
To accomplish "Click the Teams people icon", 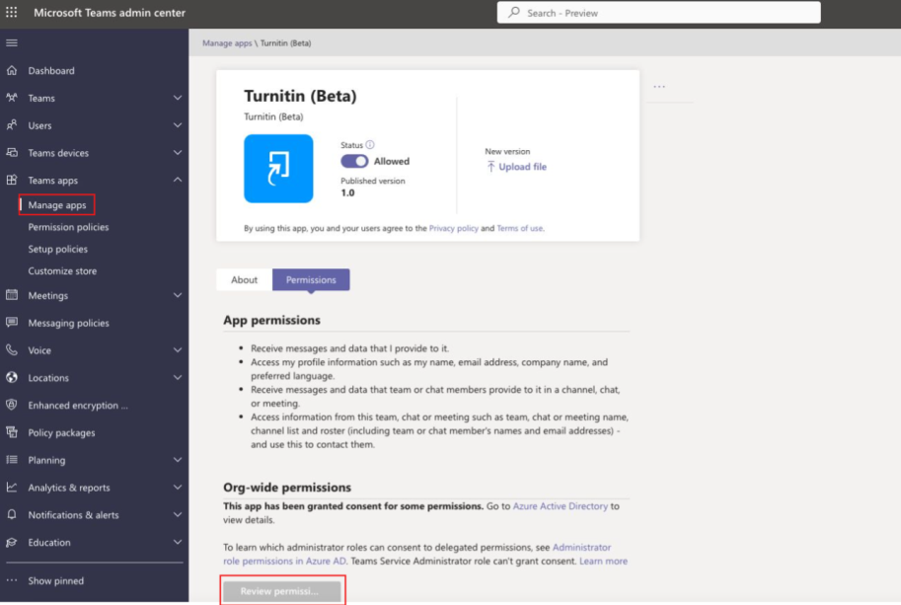I will point(12,98).
